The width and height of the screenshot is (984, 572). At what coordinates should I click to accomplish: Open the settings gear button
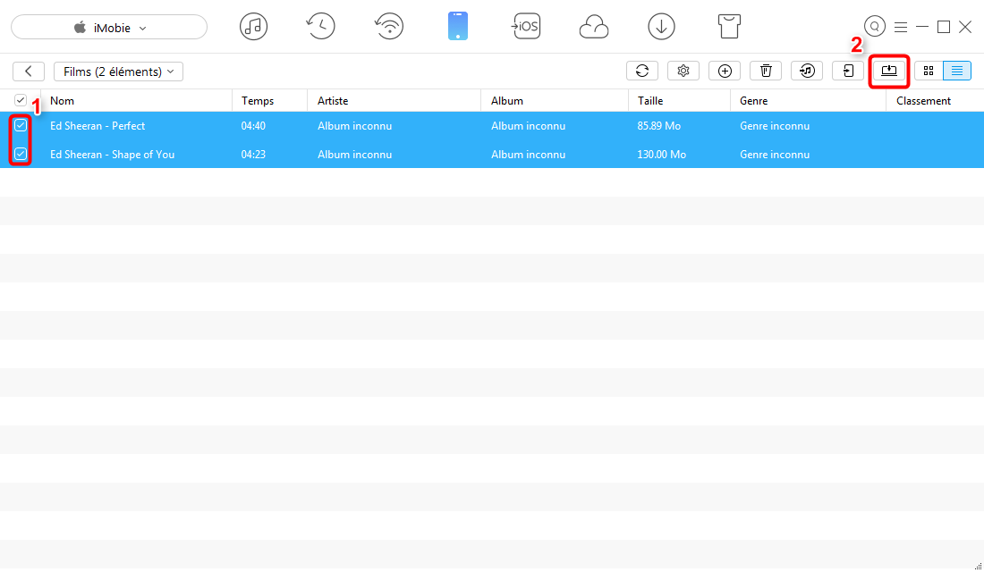pyautogui.click(x=683, y=71)
